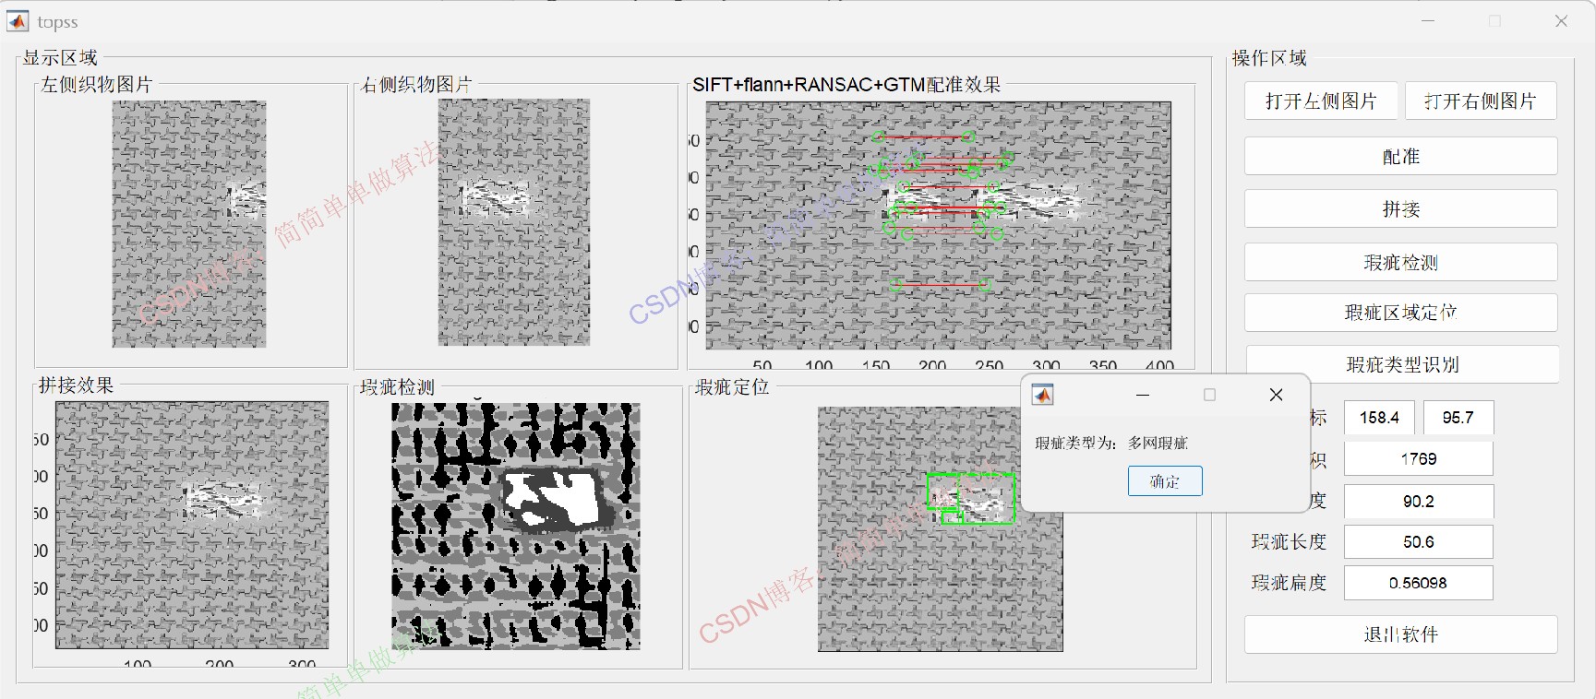This screenshot has height=699, width=1596.
Task: Click the area field showing 1769
Action: pos(1419,459)
